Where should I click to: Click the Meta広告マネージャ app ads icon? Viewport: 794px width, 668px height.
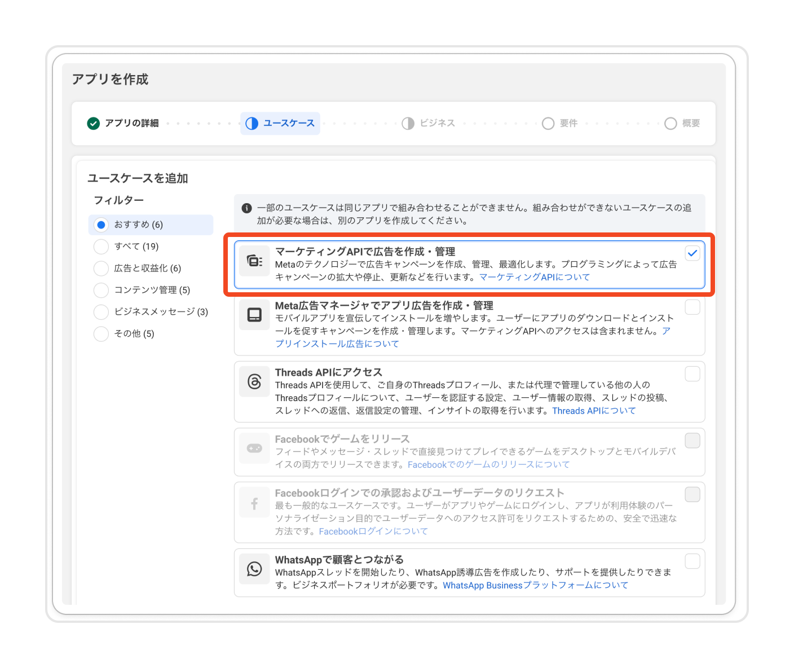pos(254,315)
